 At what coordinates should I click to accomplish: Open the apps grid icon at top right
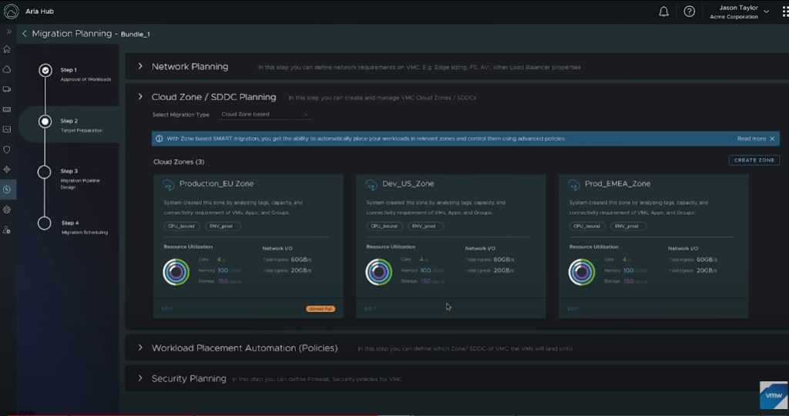click(x=785, y=12)
